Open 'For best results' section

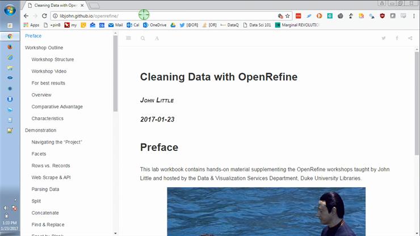tap(48, 83)
